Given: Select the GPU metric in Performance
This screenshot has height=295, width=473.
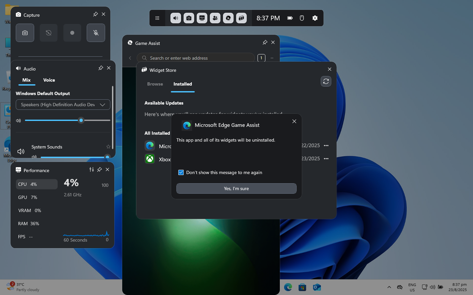Looking at the screenshot, I should tap(37, 197).
